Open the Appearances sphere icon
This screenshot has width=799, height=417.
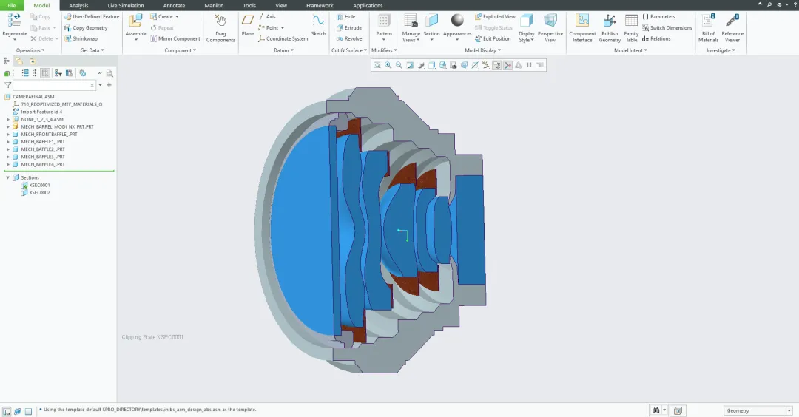pos(457,21)
